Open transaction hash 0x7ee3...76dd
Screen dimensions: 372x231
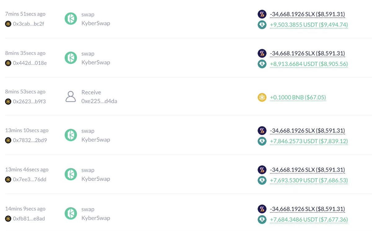coord(29,179)
